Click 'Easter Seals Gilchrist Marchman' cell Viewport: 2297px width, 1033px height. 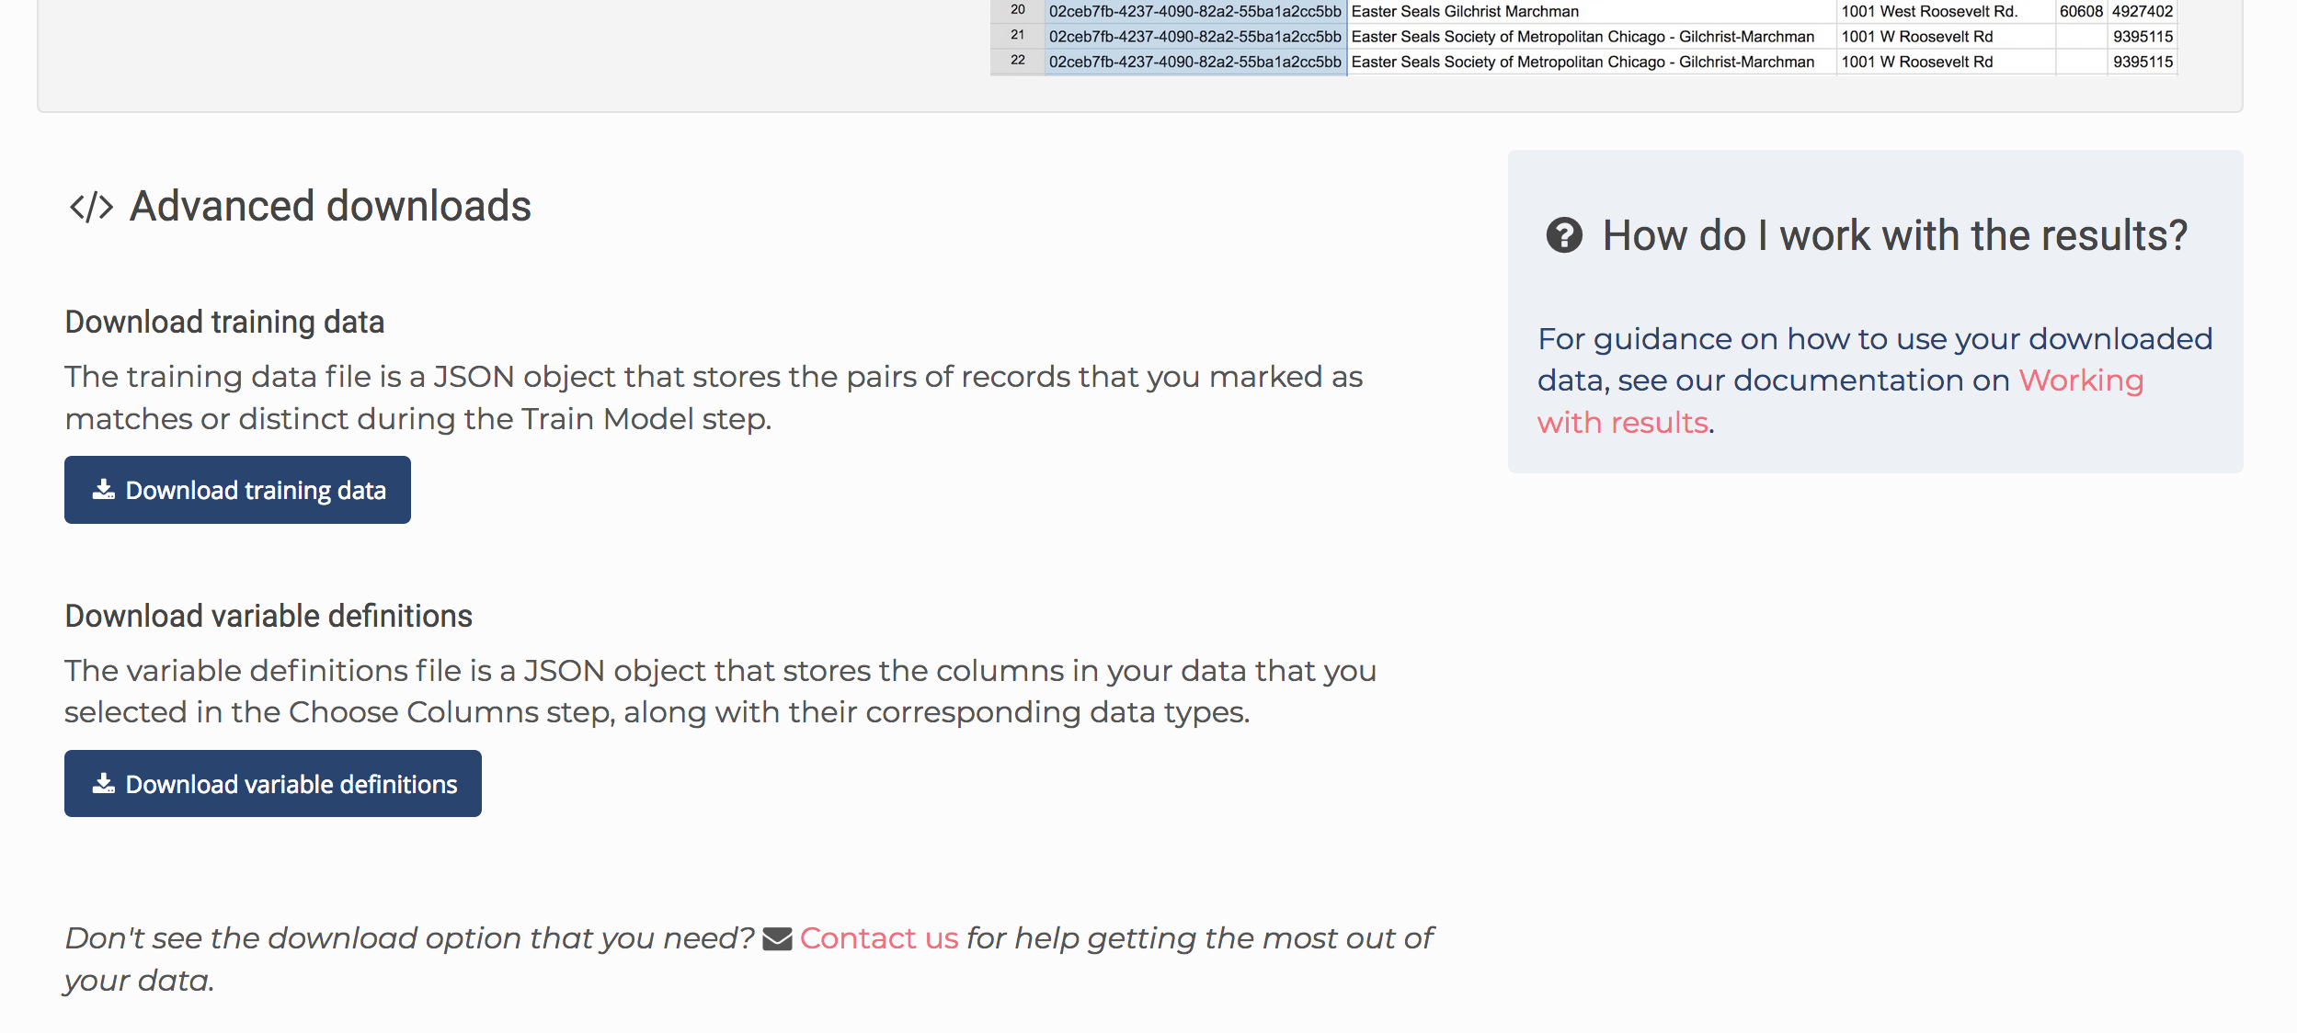click(1592, 11)
